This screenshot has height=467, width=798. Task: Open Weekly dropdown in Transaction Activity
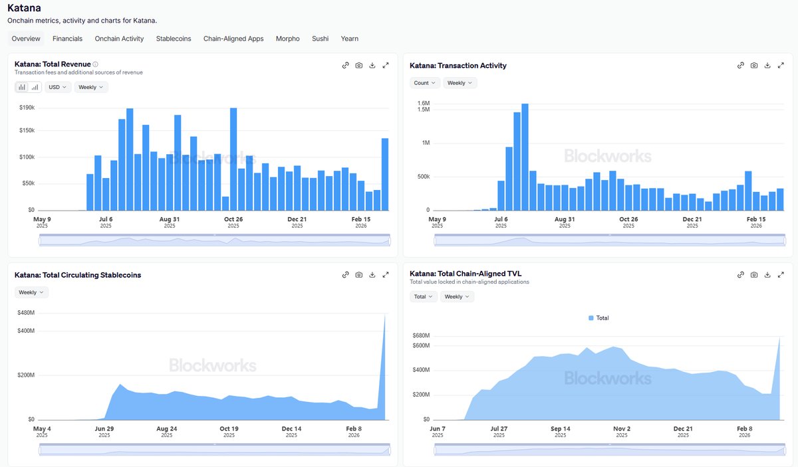click(460, 83)
